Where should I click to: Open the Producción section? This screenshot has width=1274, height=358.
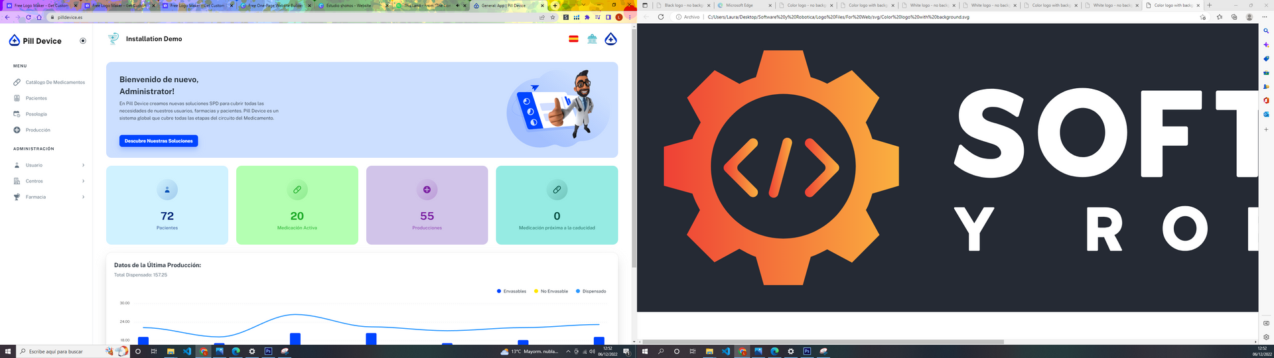(x=38, y=130)
